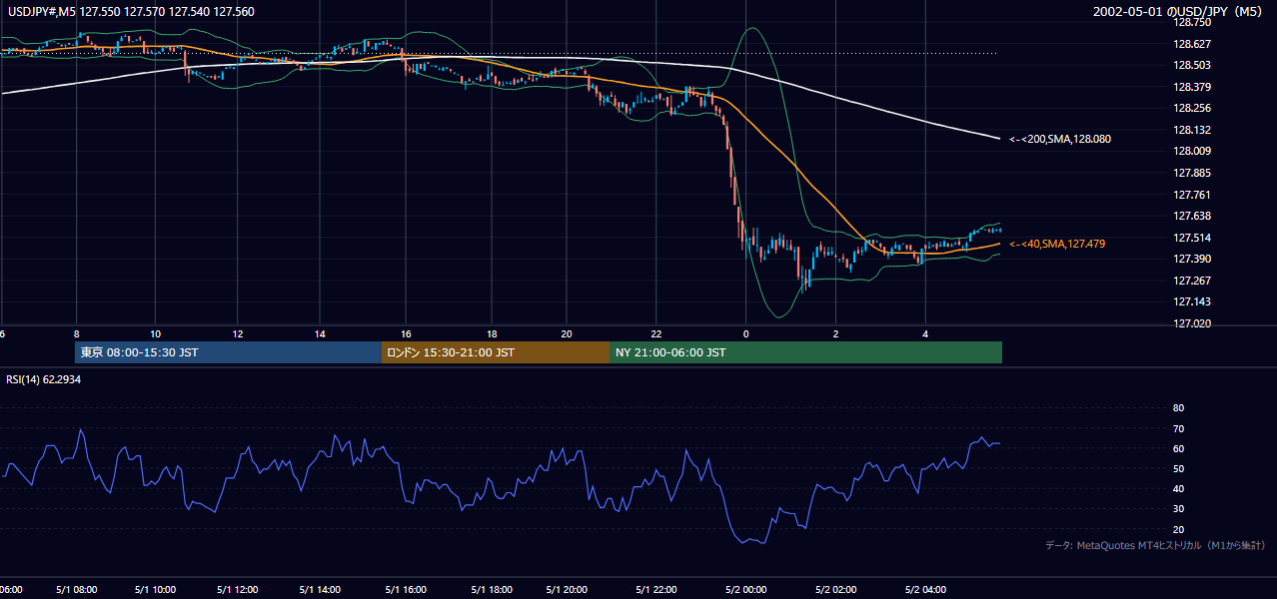Click the 5/1 14:00 bottom time label
The image size is (1277, 599).
pos(320,590)
